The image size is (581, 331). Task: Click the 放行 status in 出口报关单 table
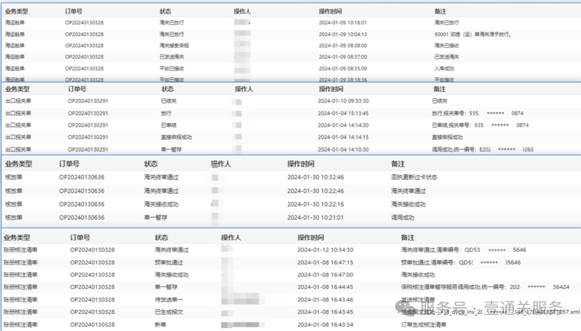(x=166, y=113)
